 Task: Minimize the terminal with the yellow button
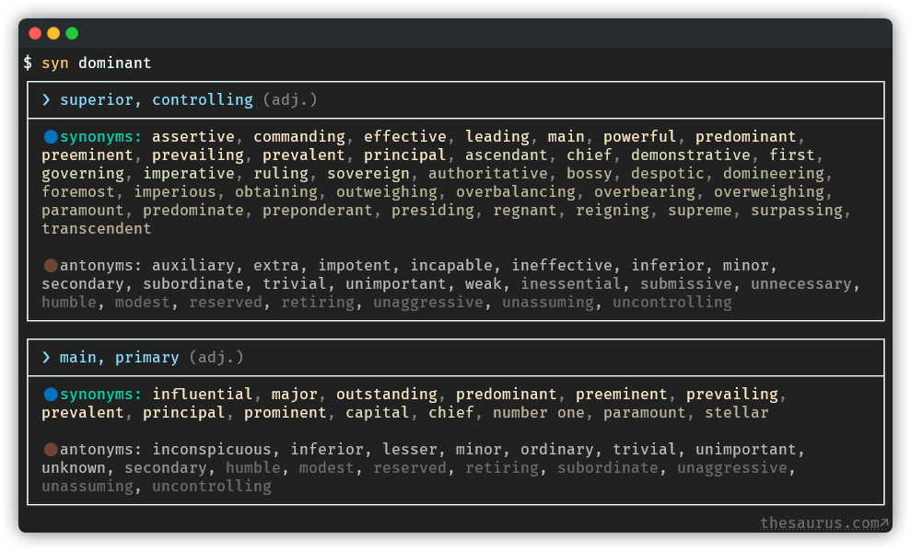click(53, 33)
